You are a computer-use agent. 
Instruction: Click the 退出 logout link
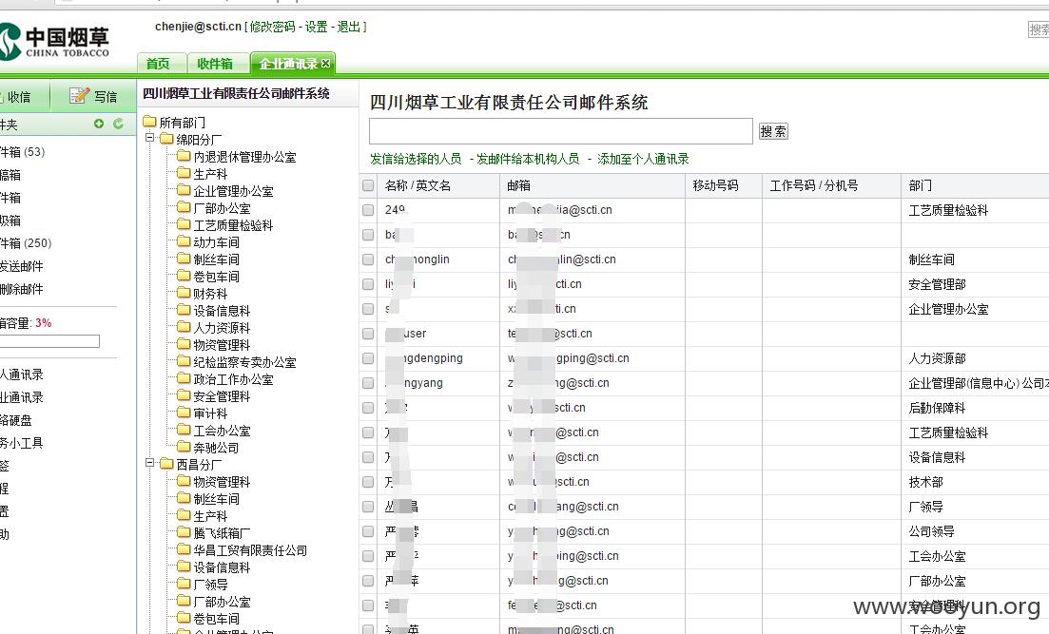tap(348, 27)
